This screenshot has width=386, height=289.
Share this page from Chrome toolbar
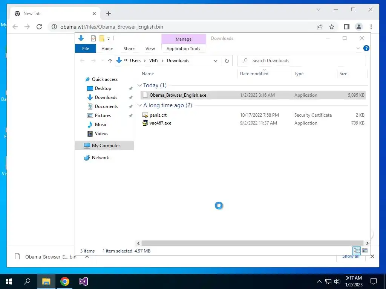(320, 27)
